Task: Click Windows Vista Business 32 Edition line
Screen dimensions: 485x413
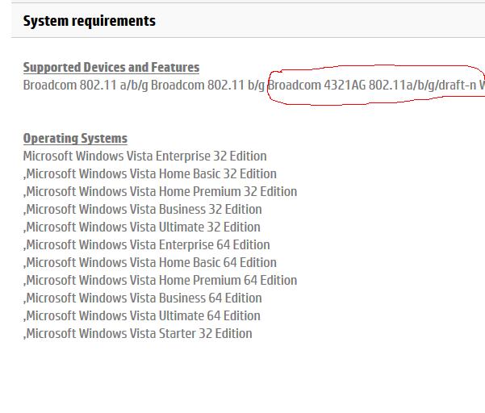Action: 144,210
